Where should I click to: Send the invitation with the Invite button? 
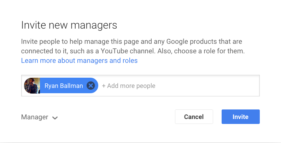[240, 117]
